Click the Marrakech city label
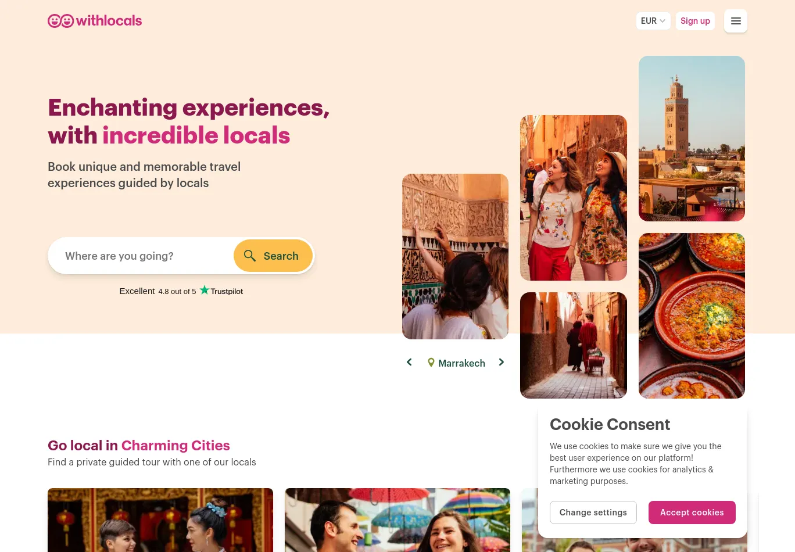Screen dimensions: 795x552 tap(461, 363)
